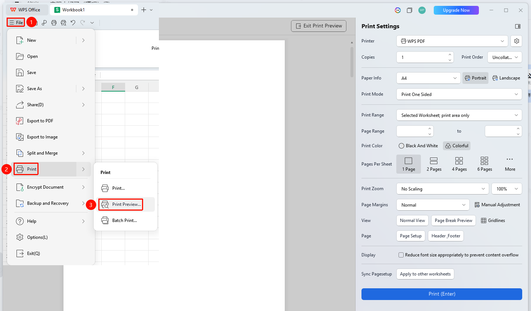Open the Encrypt Document menu item
Viewport: 531px width, 311px height.
(x=51, y=187)
